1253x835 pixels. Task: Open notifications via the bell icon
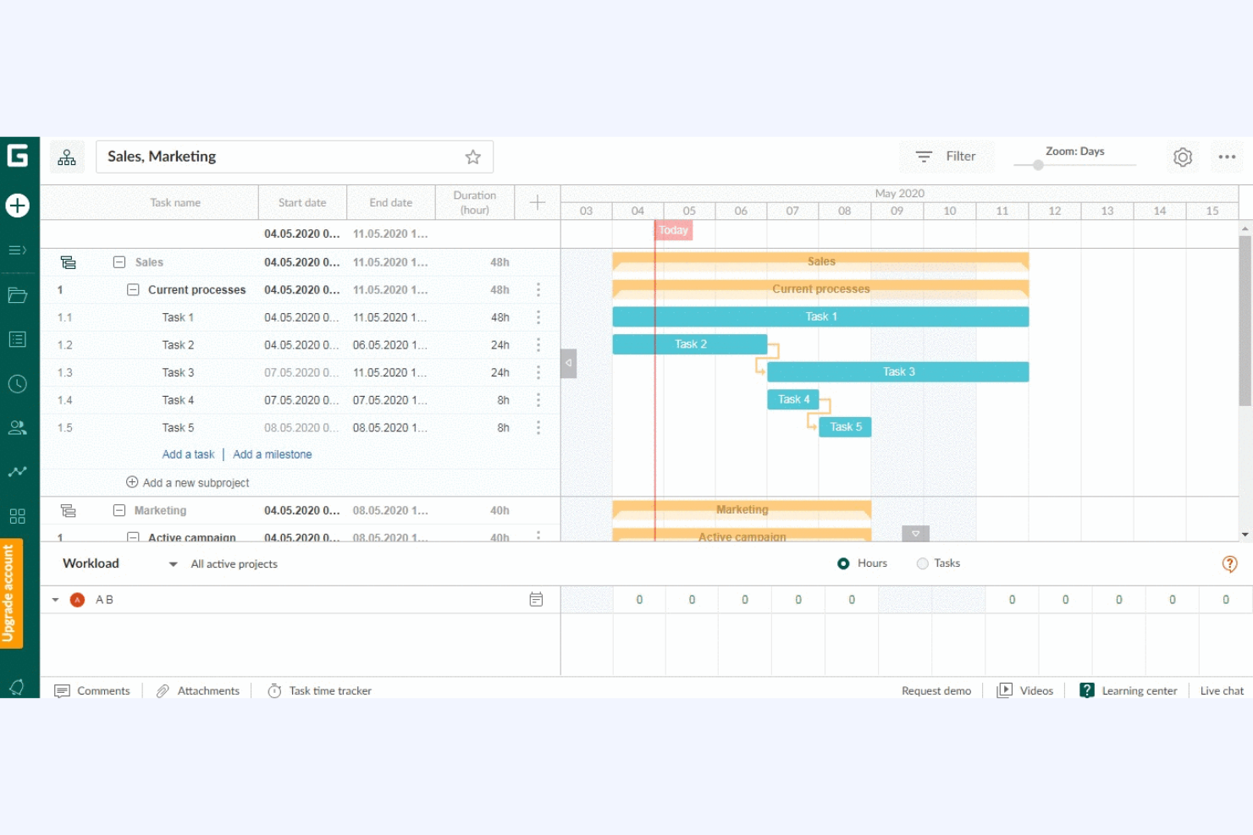point(17,686)
